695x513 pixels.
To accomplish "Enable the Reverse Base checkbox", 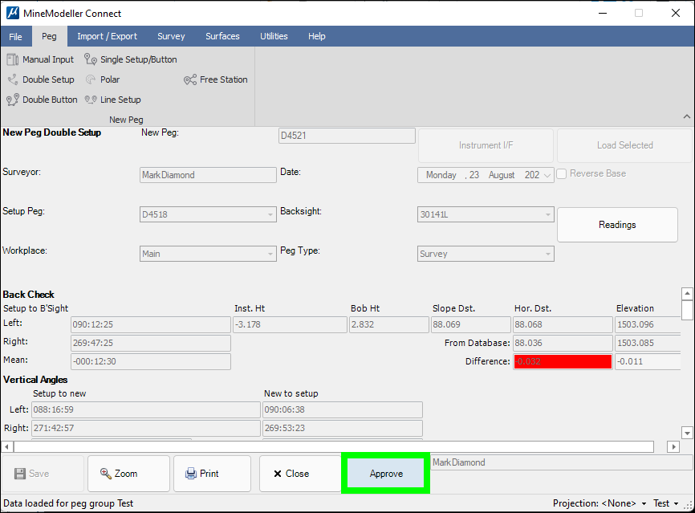I will (563, 173).
